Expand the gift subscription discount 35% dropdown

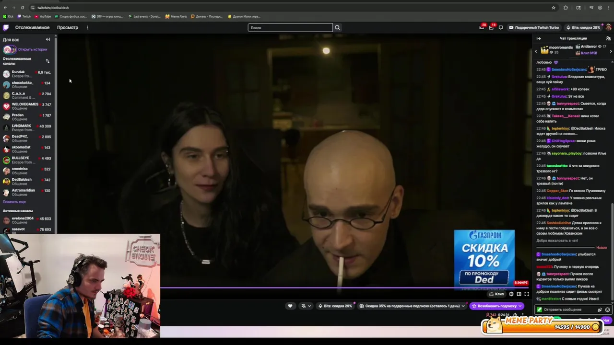pyautogui.click(x=413, y=306)
